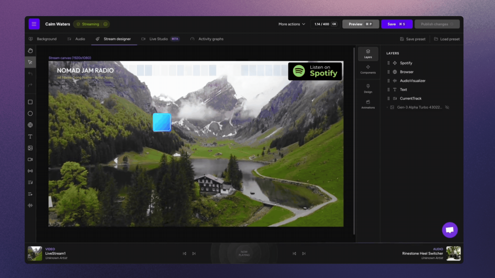Screen dimensions: 495x278
Task: Expand the Gen-3 Alpha Turbo layer
Action: point(387,107)
